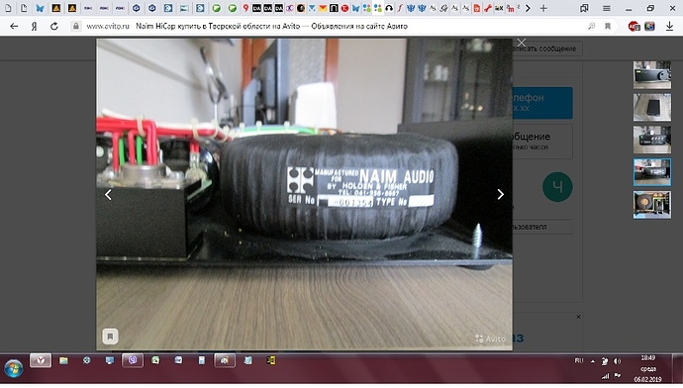This screenshot has height=388, width=683.
Task: Open the Yandex Browser taskbar button
Action: tap(41, 360)
